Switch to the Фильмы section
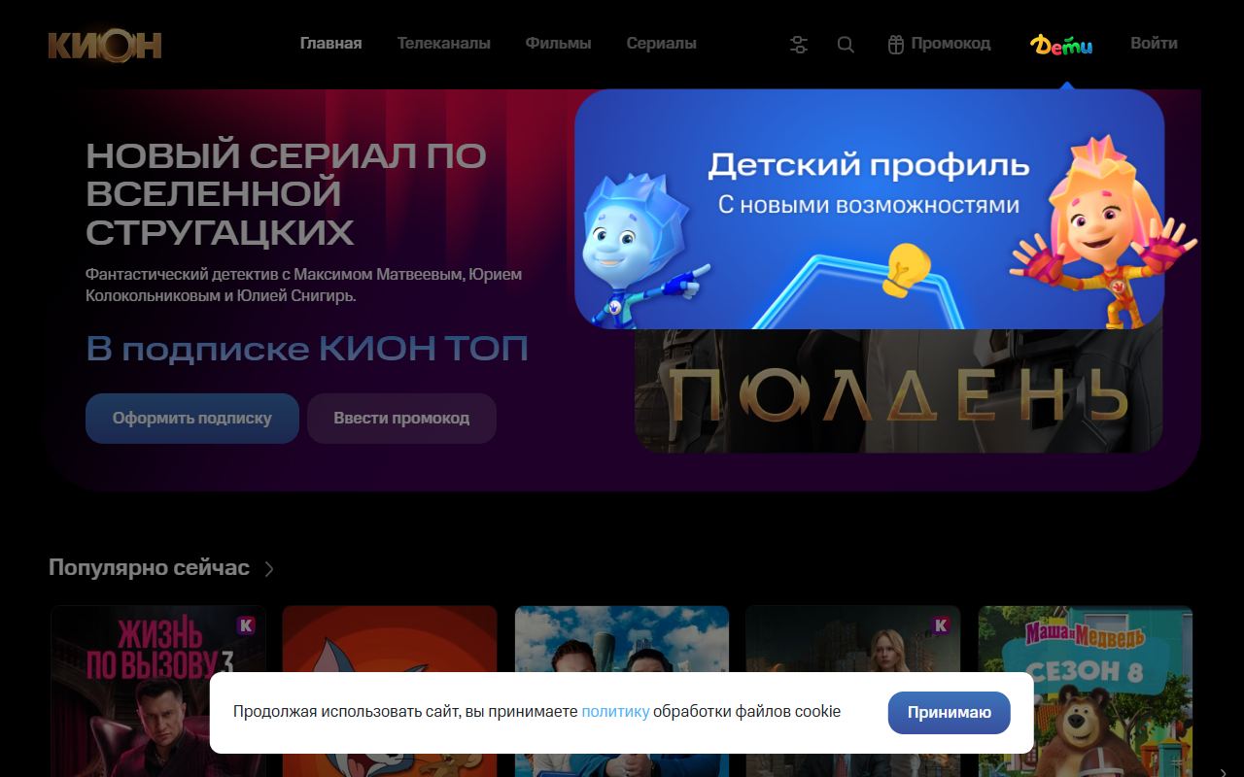The image size is (1244, 777). [x=558, y=44]
